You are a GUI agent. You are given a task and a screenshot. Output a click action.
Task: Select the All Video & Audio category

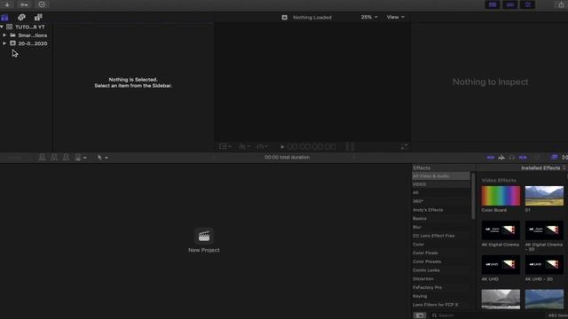click(x=441, y=176)
